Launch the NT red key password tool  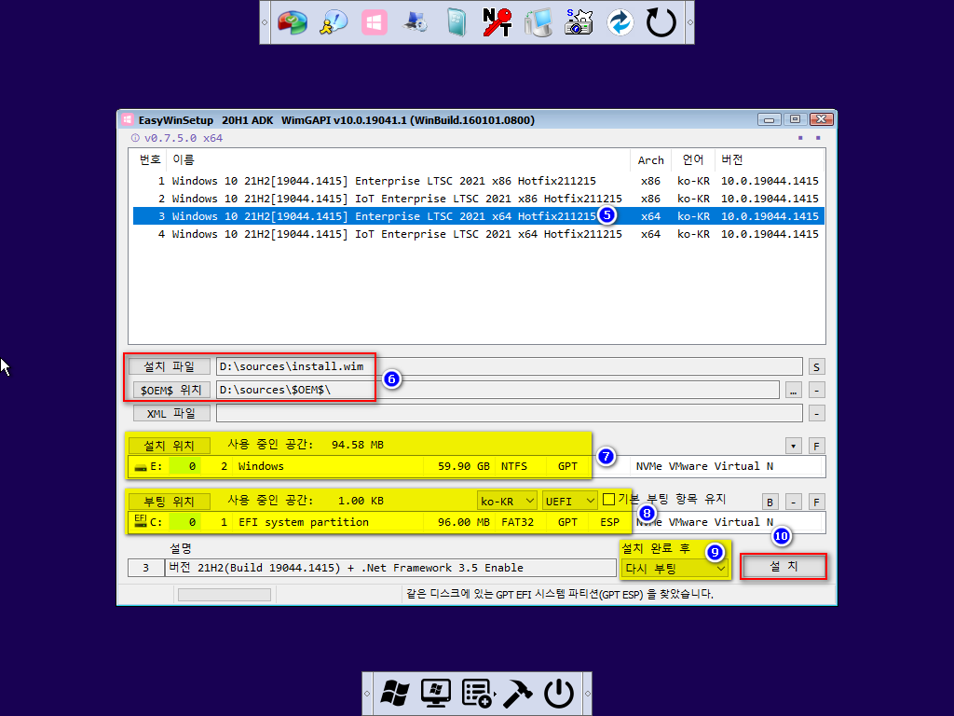coord(497,22)
